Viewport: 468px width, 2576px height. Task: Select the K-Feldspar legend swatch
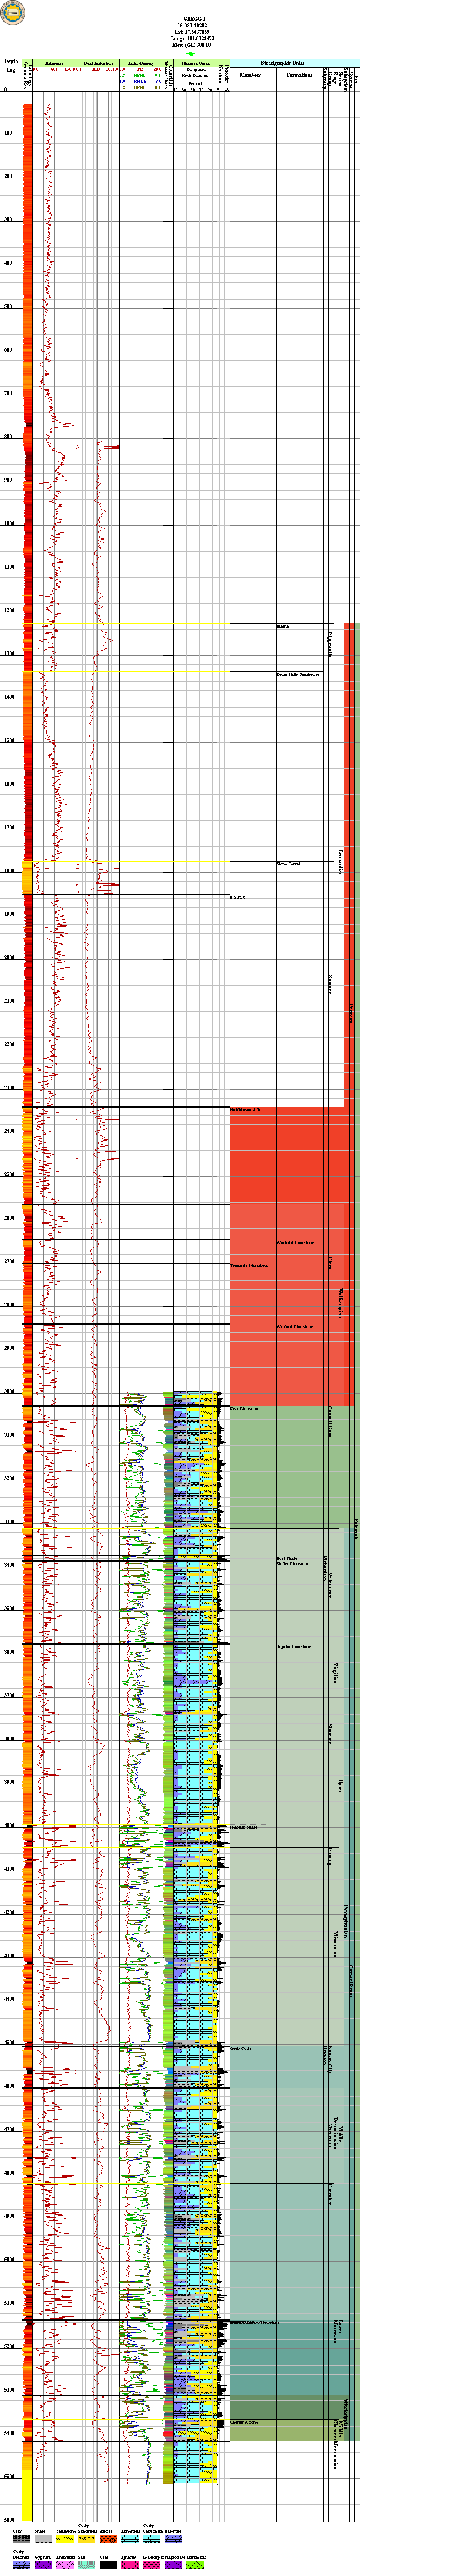click(x=152, y=2565)
